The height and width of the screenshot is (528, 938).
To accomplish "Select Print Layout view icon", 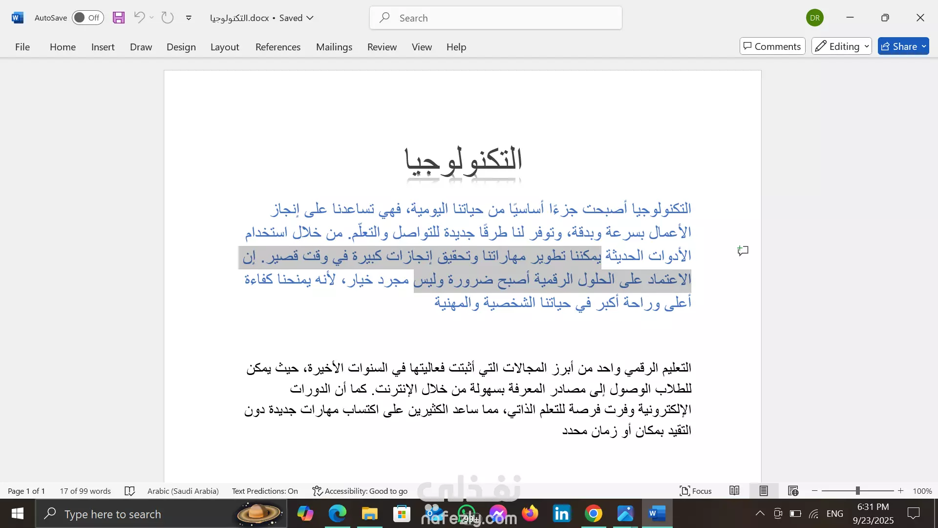I will click(x=764, y=491).
